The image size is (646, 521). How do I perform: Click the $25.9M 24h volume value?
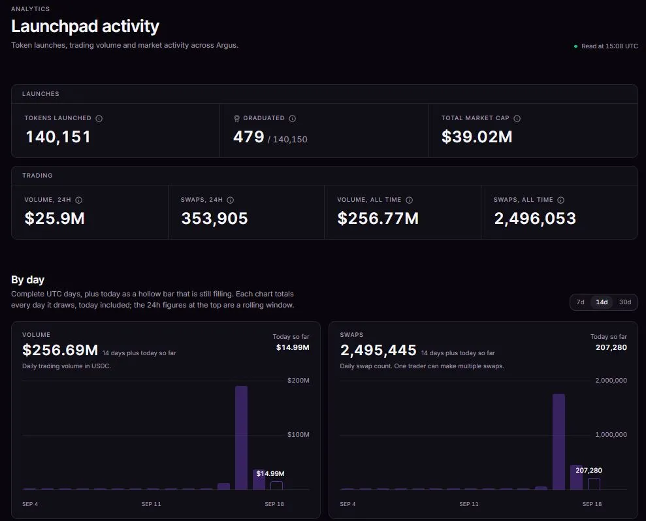point(54,218)
